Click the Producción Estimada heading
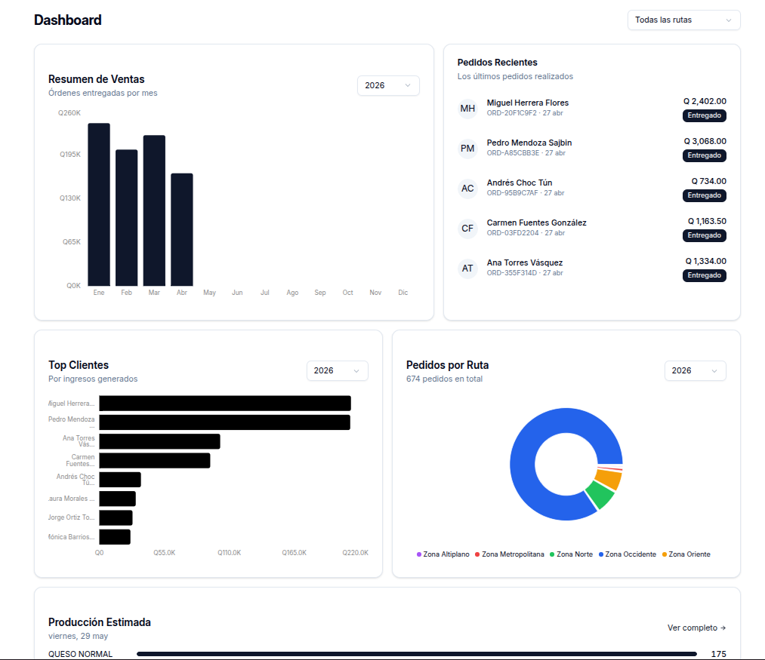Screen dimensions: 765x660 click(x=100, y=622)
